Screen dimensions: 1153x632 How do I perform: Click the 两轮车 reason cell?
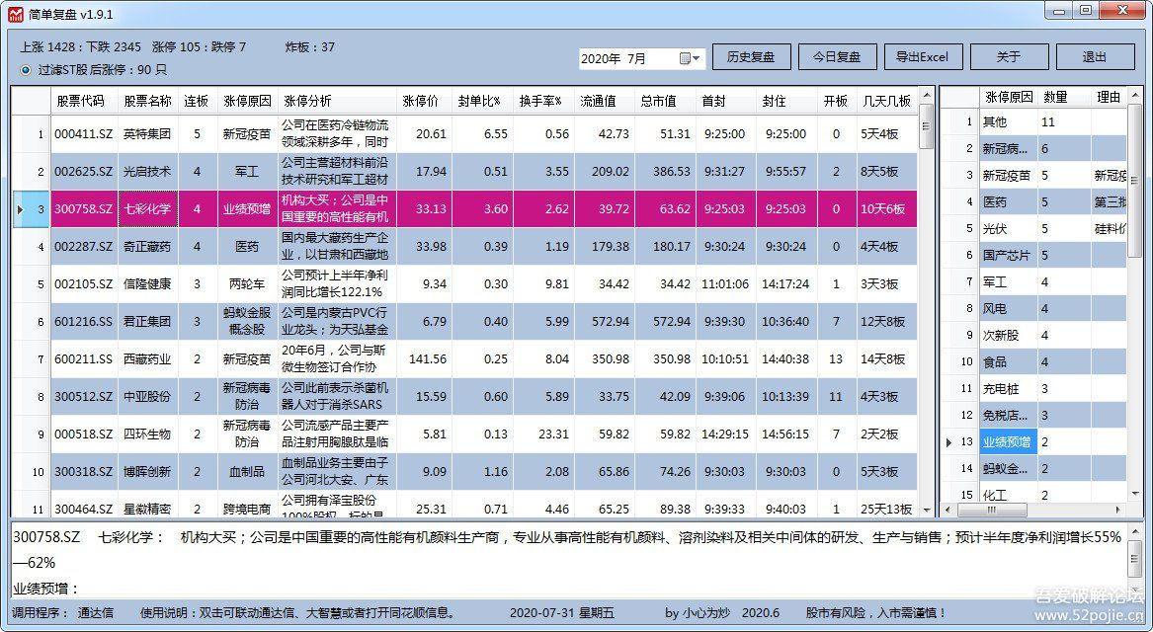[x=247, y=283]
